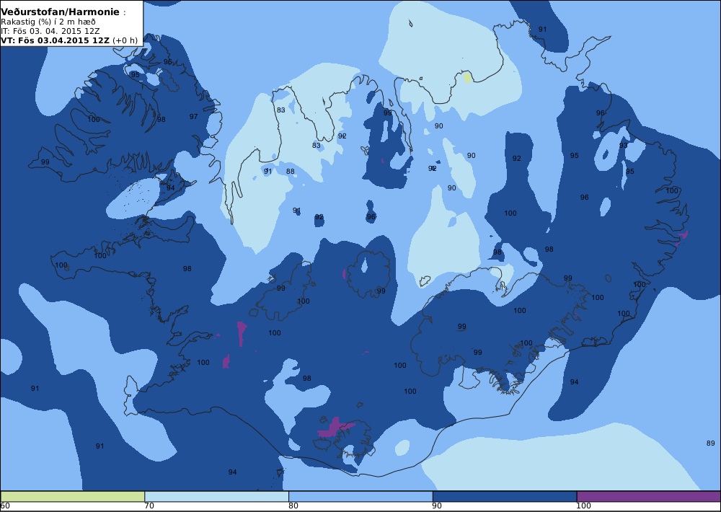Click the pale blue 70–80 legend swatch
Image resolution: width=721 pixels, height=512 pixels.
(216, 496)
